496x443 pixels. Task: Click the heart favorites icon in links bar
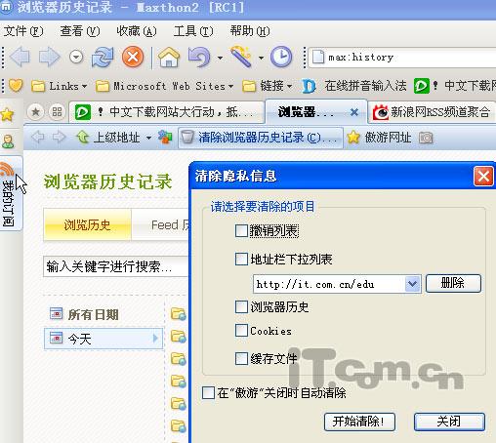click(16, 86)
